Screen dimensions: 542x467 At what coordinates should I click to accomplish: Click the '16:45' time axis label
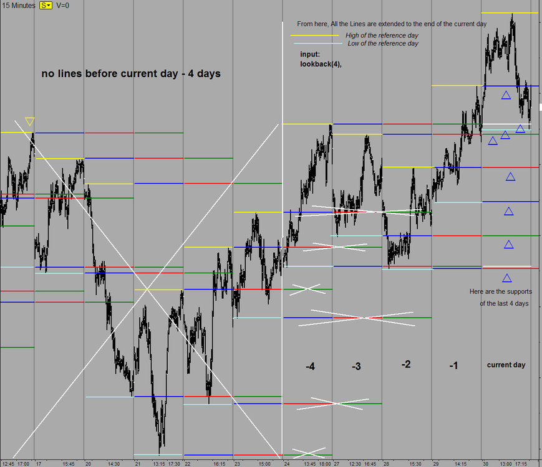coord(370,464)
